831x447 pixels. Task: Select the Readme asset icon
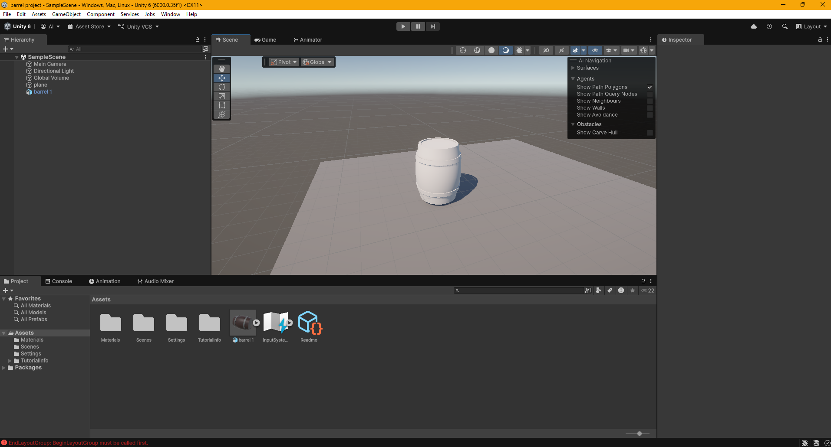(310, 323)
